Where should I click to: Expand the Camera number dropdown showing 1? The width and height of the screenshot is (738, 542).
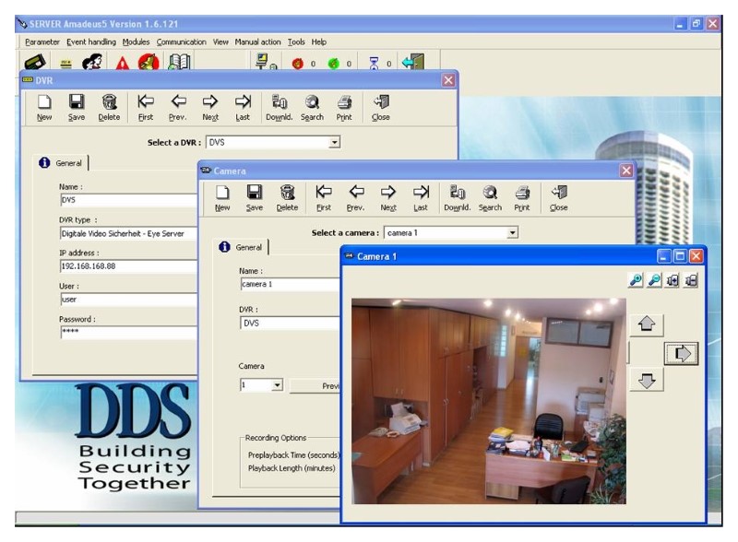coord(277,385)
